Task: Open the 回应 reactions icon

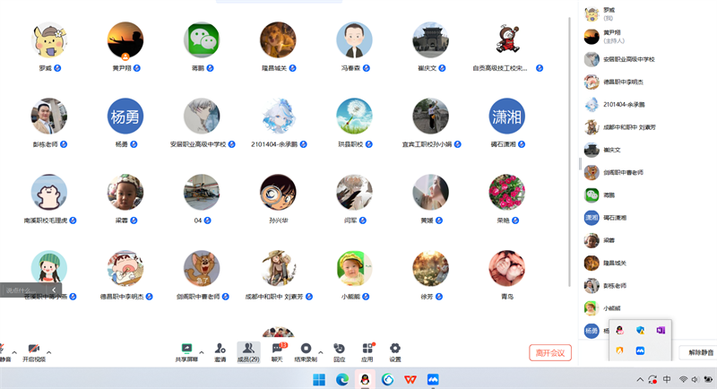Action: [x=339, y=349]
